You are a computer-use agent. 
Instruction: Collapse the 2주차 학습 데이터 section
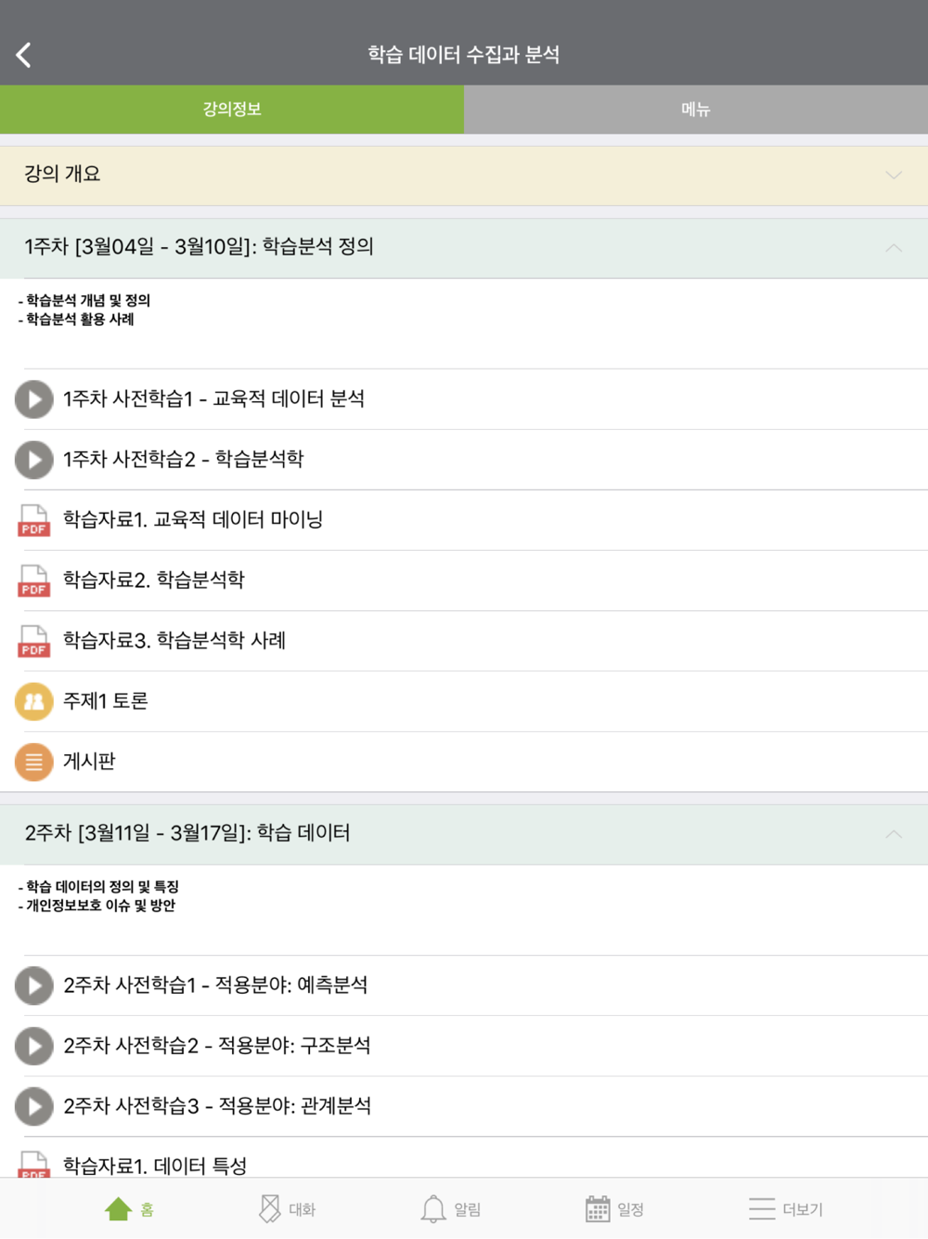pyautogui.click(x=894, y=834)
